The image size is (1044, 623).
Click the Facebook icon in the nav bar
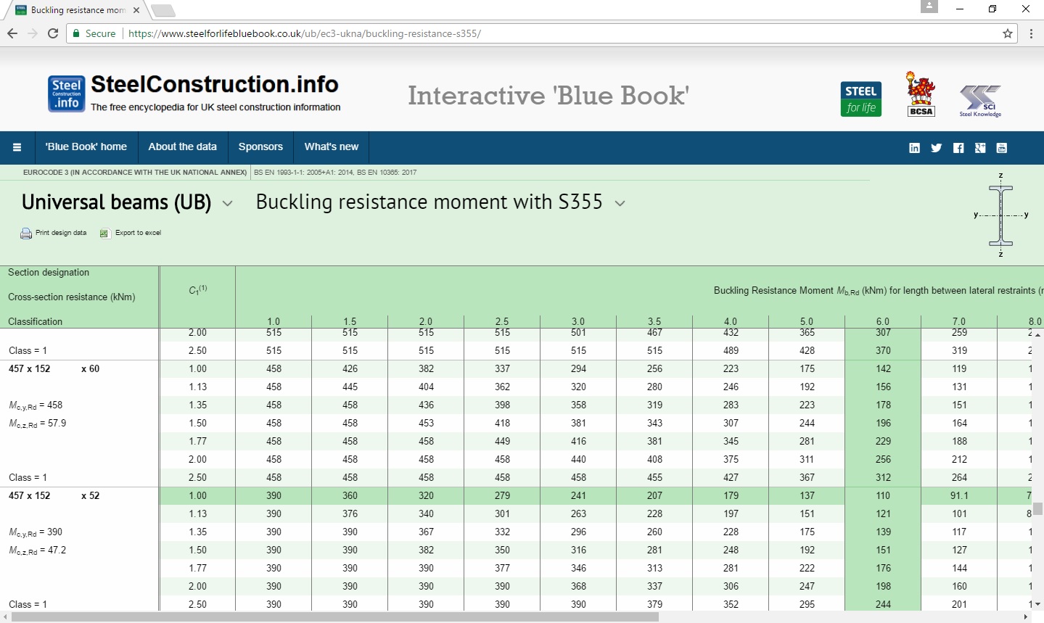[958, 147]
